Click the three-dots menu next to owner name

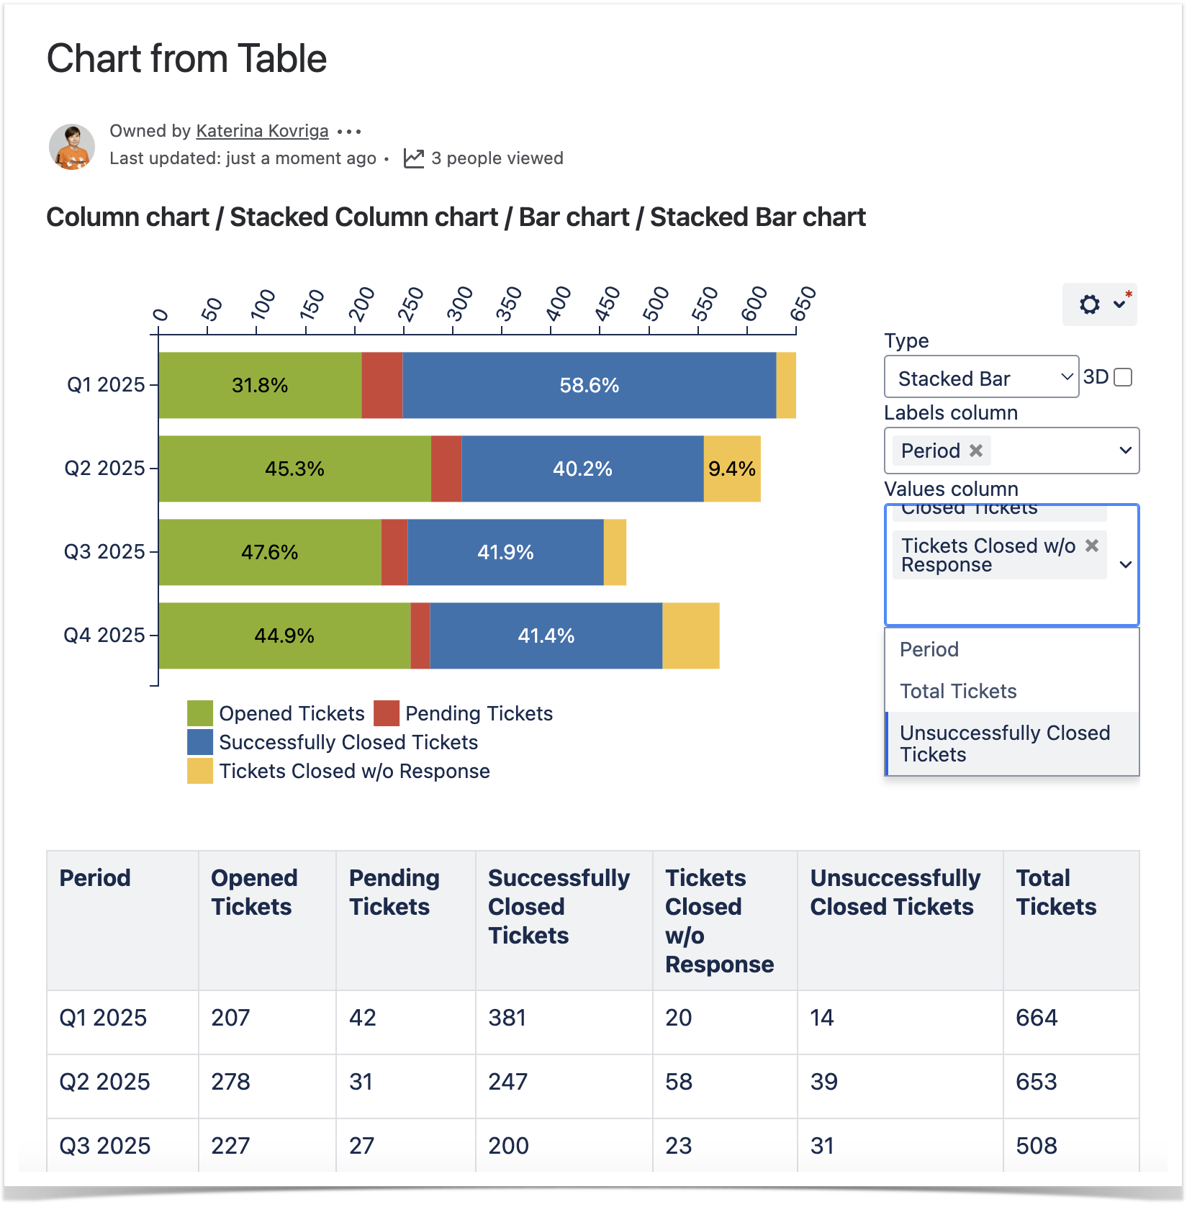coord(349,132)
